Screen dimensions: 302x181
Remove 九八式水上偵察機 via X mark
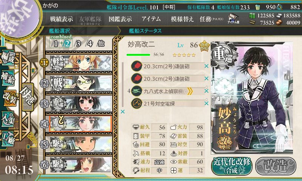click(206, 91)
